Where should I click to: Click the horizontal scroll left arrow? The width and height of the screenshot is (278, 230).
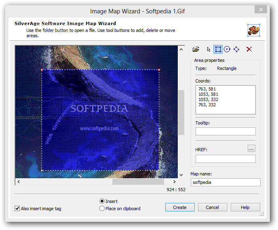[19, 181]
